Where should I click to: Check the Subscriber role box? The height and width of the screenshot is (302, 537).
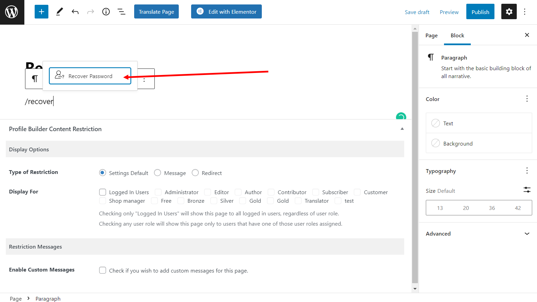[316, 192]
